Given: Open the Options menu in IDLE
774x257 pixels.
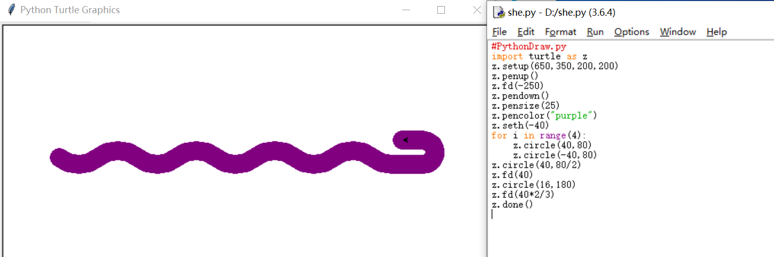Looking at the screenshot, I should click(x=632, y=32).
